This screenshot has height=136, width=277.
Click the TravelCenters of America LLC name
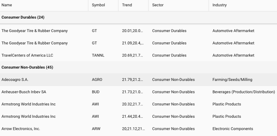click(x=27, y=55)
